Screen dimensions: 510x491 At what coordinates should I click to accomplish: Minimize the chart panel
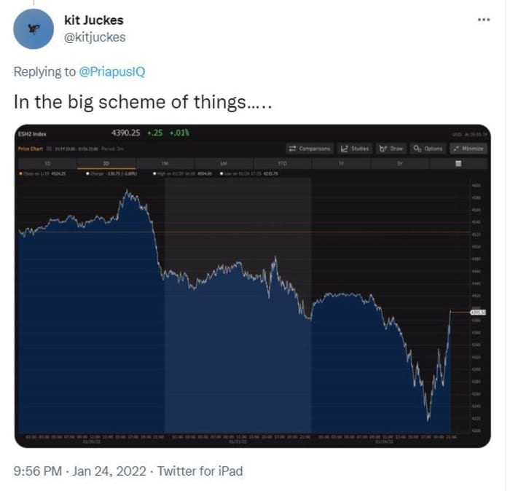[x=468, y=149]
